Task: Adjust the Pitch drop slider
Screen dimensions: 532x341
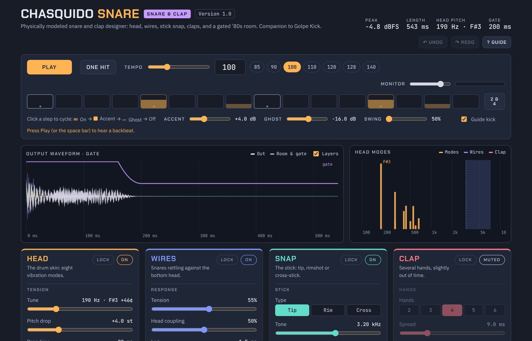Action: [x=80, y=330]
